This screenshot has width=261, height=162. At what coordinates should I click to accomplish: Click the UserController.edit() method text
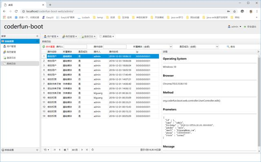pos(192,101)
